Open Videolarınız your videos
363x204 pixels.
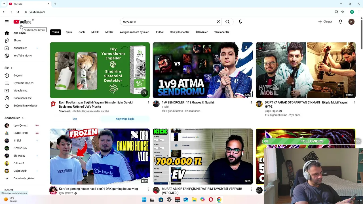pos(21,90)
